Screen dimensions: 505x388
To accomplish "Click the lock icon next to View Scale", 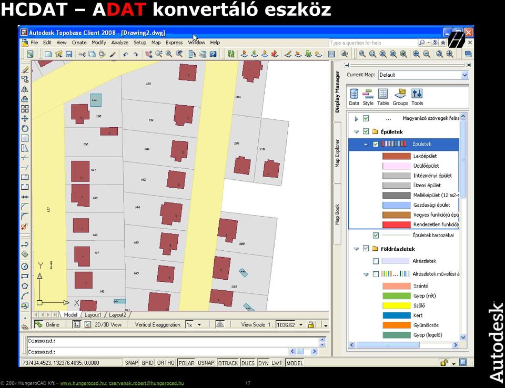I will pyautogui.click(x=311, y=324).
